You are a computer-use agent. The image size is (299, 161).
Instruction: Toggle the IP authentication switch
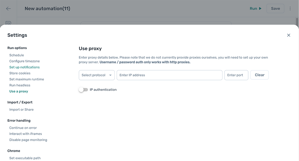click(83, 90)
